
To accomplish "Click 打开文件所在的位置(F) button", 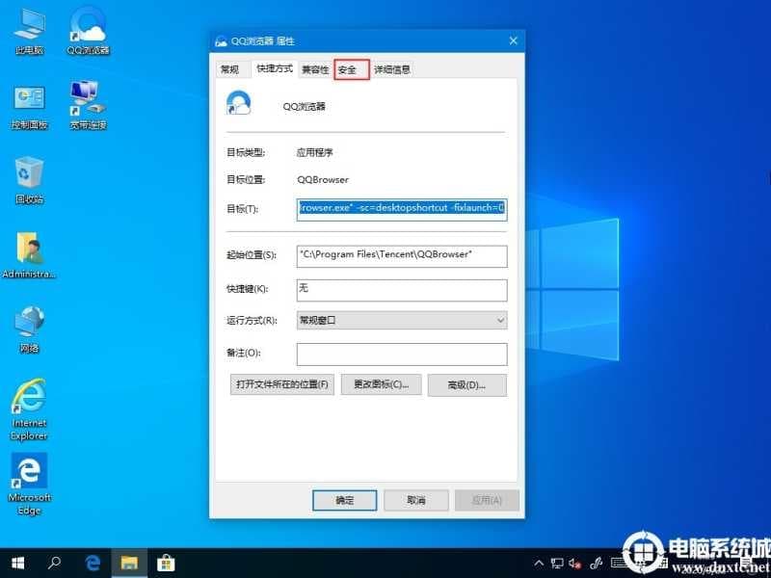I will (x=282, y=384).
